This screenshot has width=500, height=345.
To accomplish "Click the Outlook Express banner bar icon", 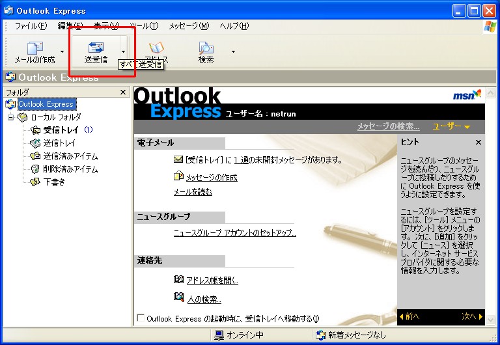I will (10, 77).
